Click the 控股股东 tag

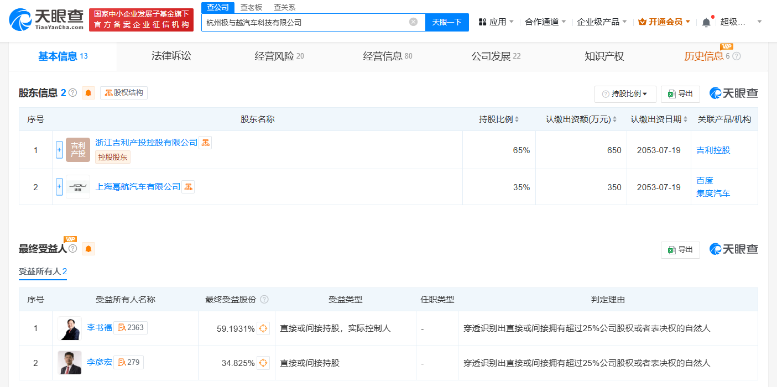click(x=113, y=157)
